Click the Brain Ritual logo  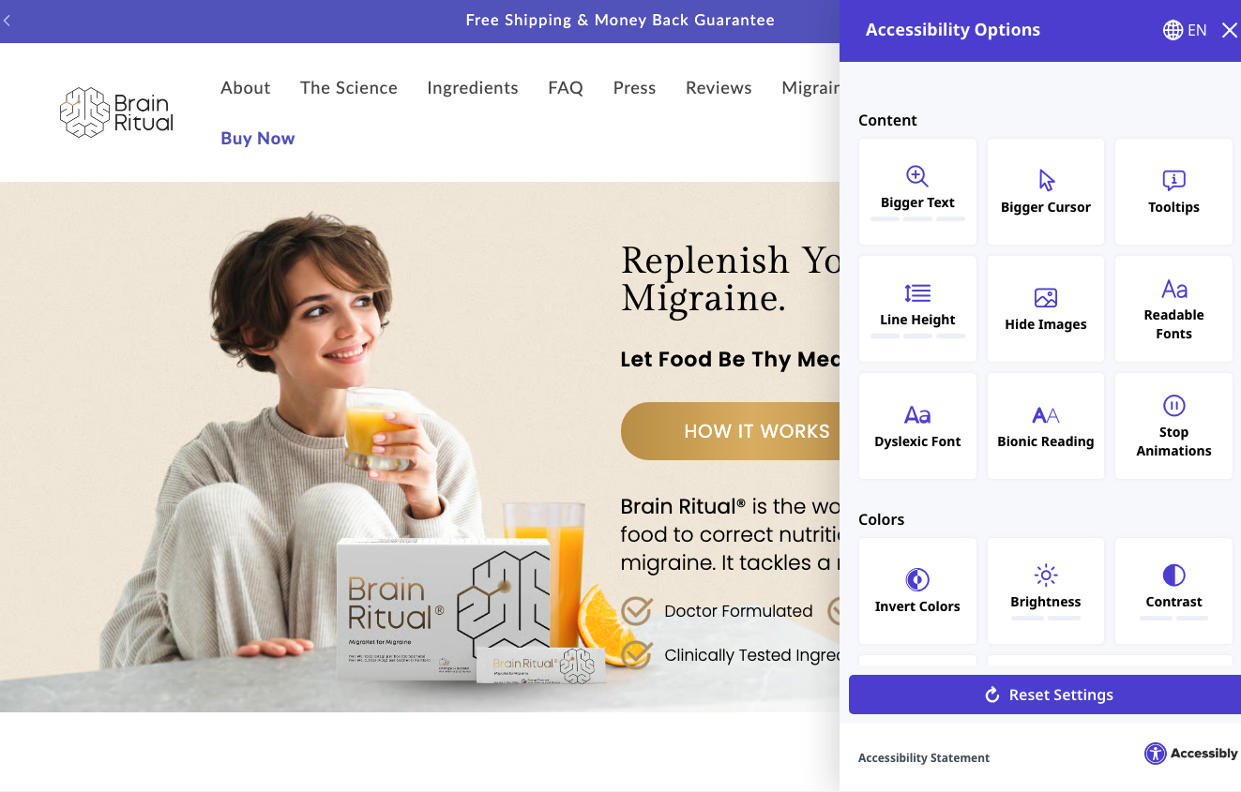(x=116, y=112)
